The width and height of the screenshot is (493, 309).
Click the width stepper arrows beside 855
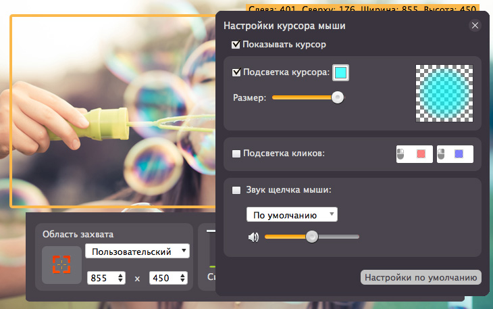pyautogui.click(x=121, y=278)
